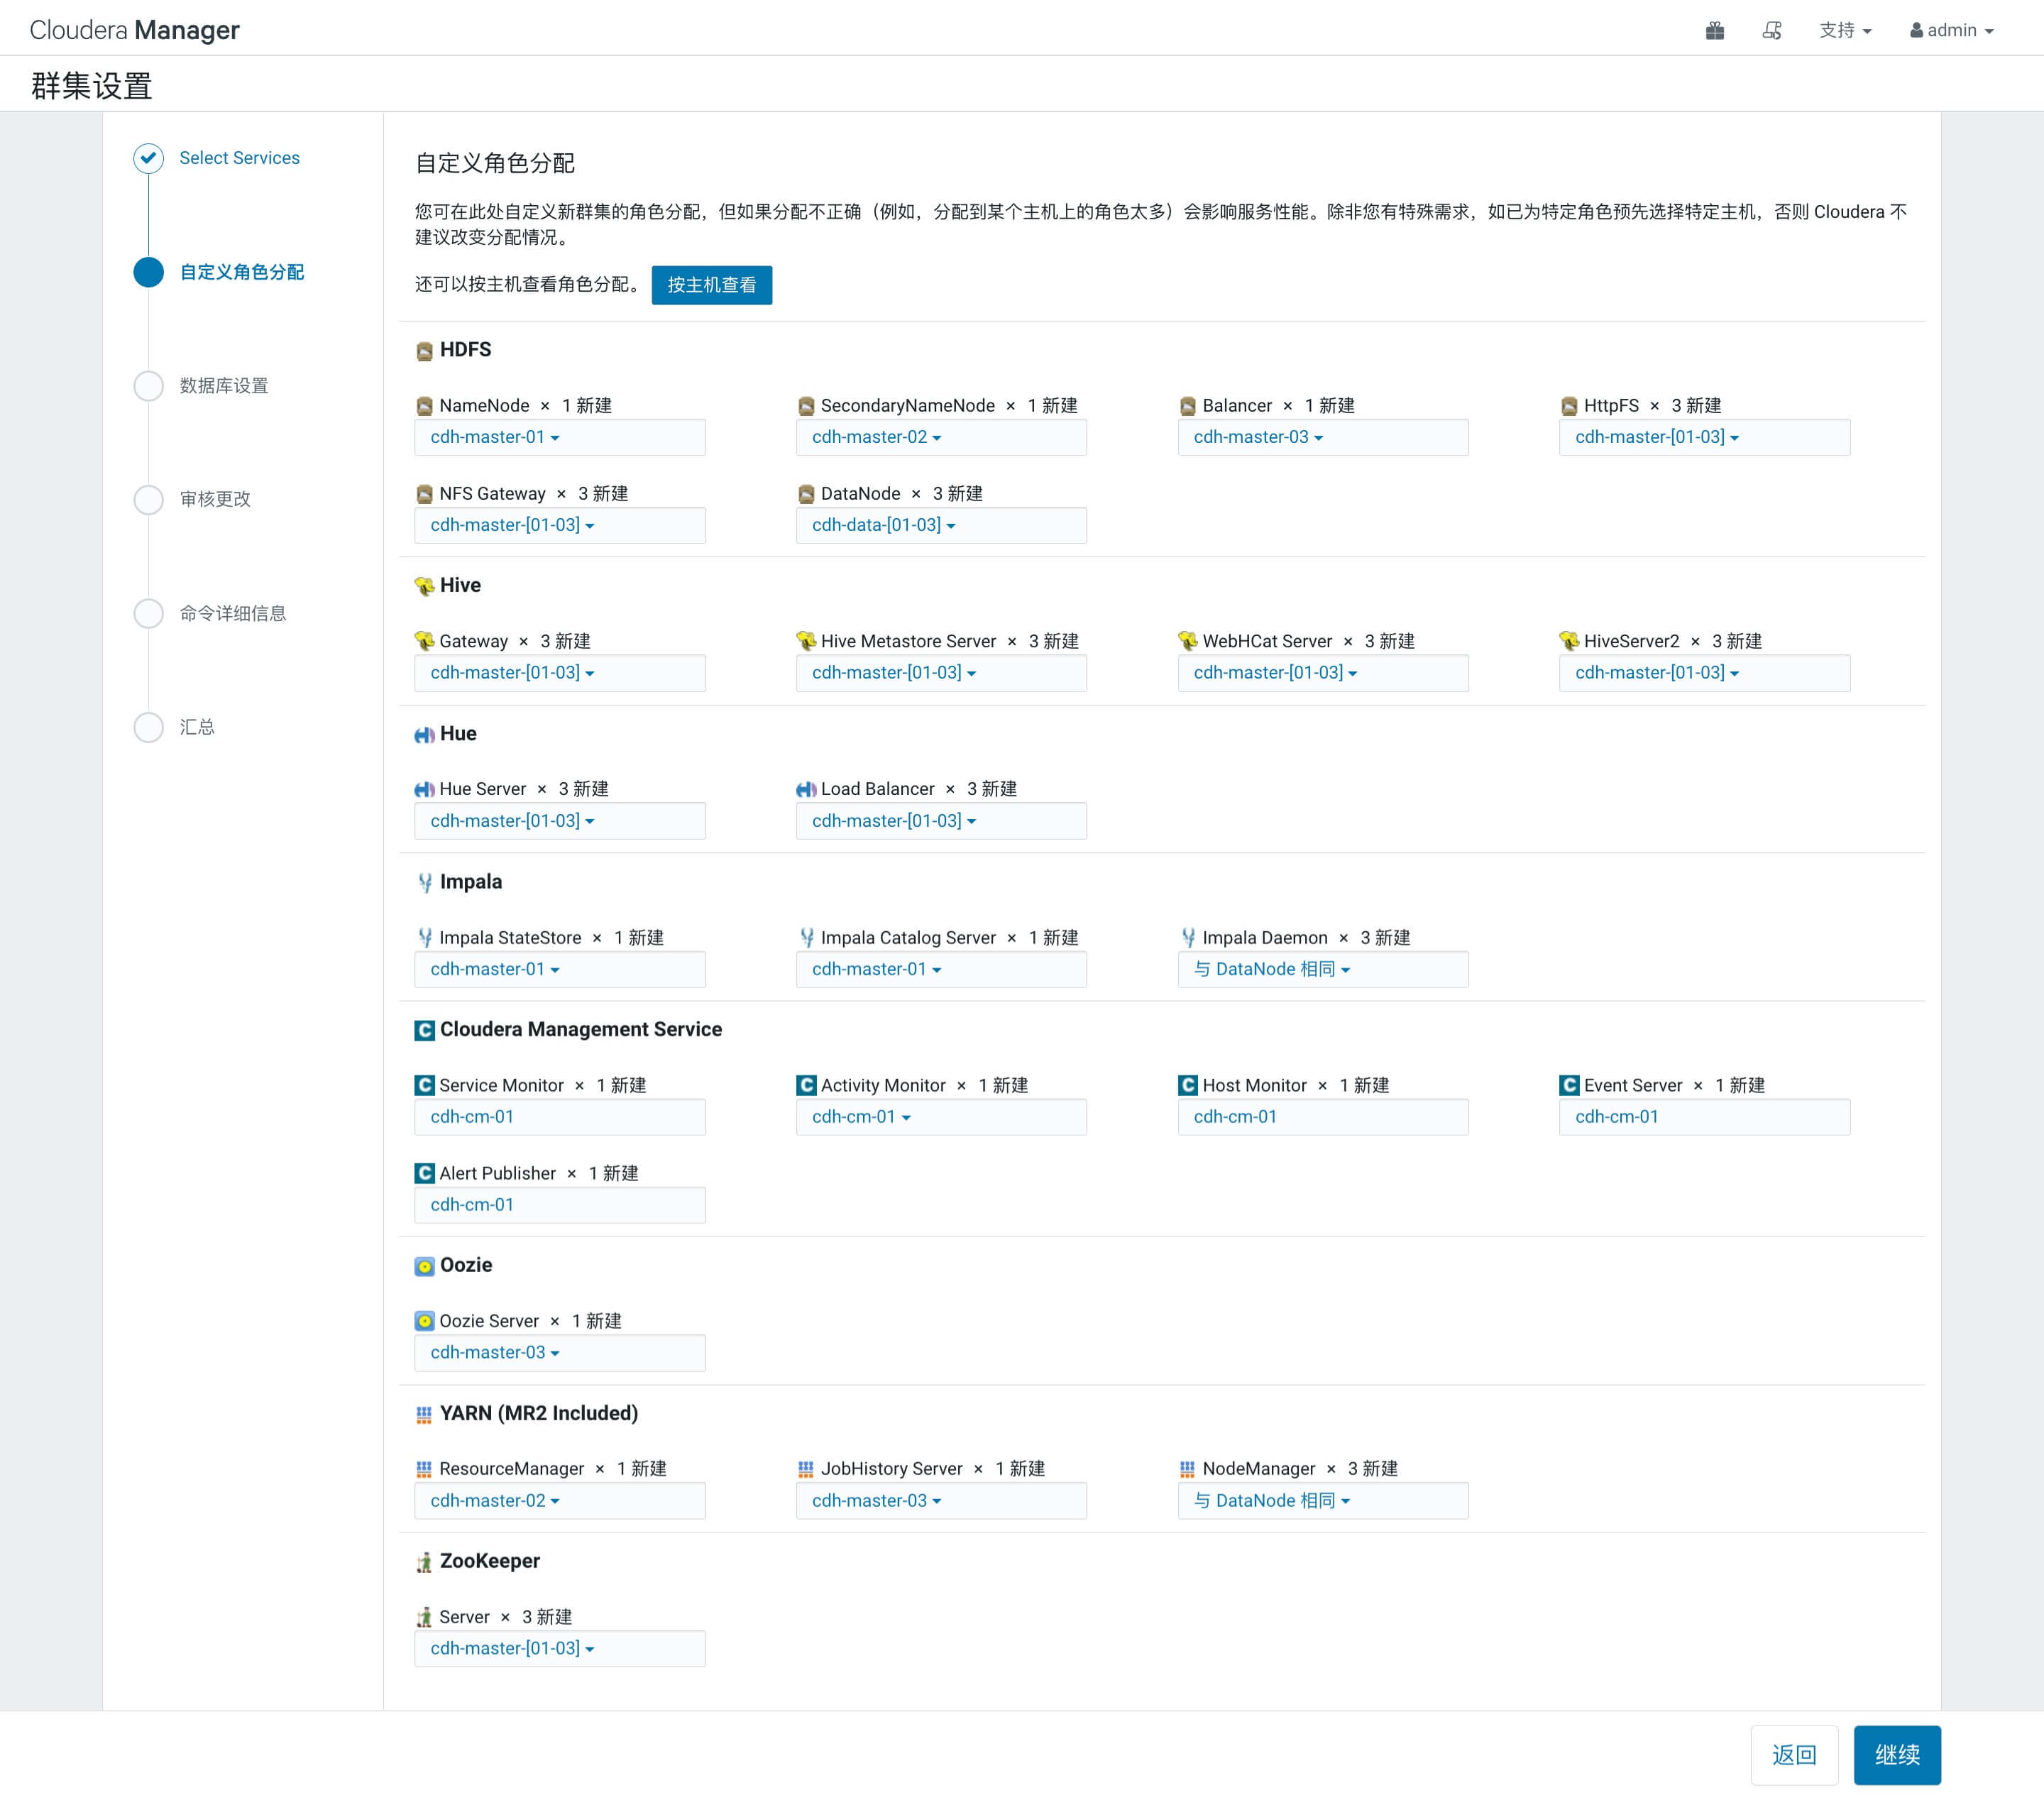Expand Impala Daemon 与 DataNode 相同 dropdown

pos(1271,969)
